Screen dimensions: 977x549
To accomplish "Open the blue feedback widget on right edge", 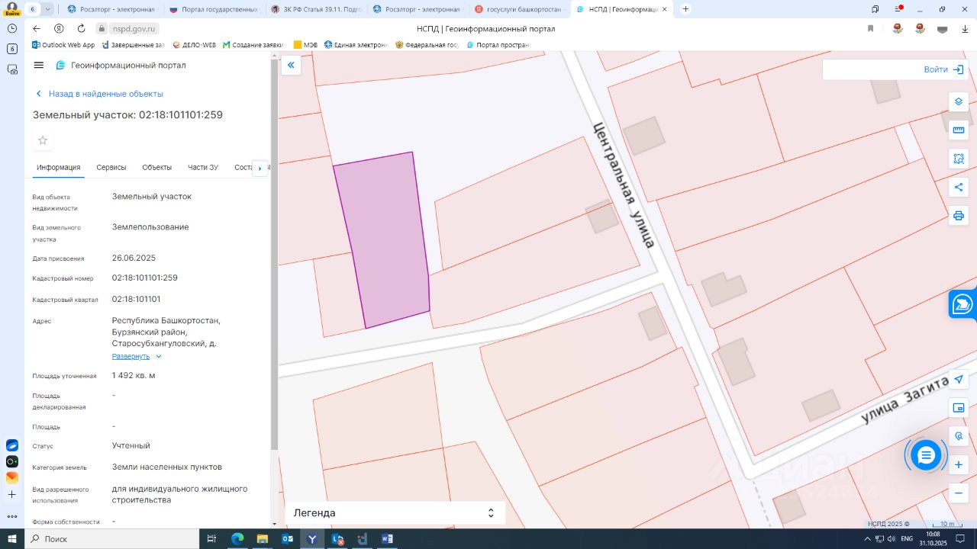I will (x=962, y=303).
